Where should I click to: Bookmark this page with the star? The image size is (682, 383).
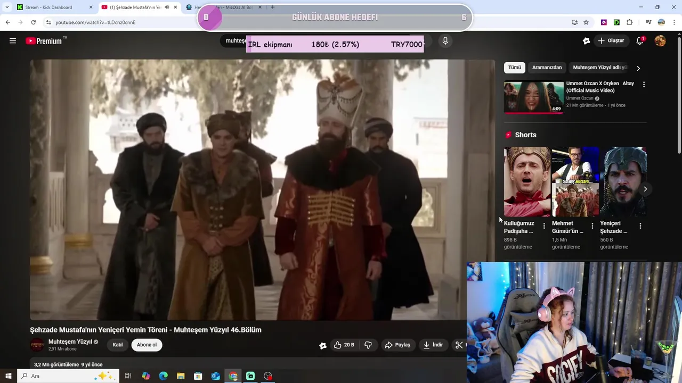pos(586,22)
